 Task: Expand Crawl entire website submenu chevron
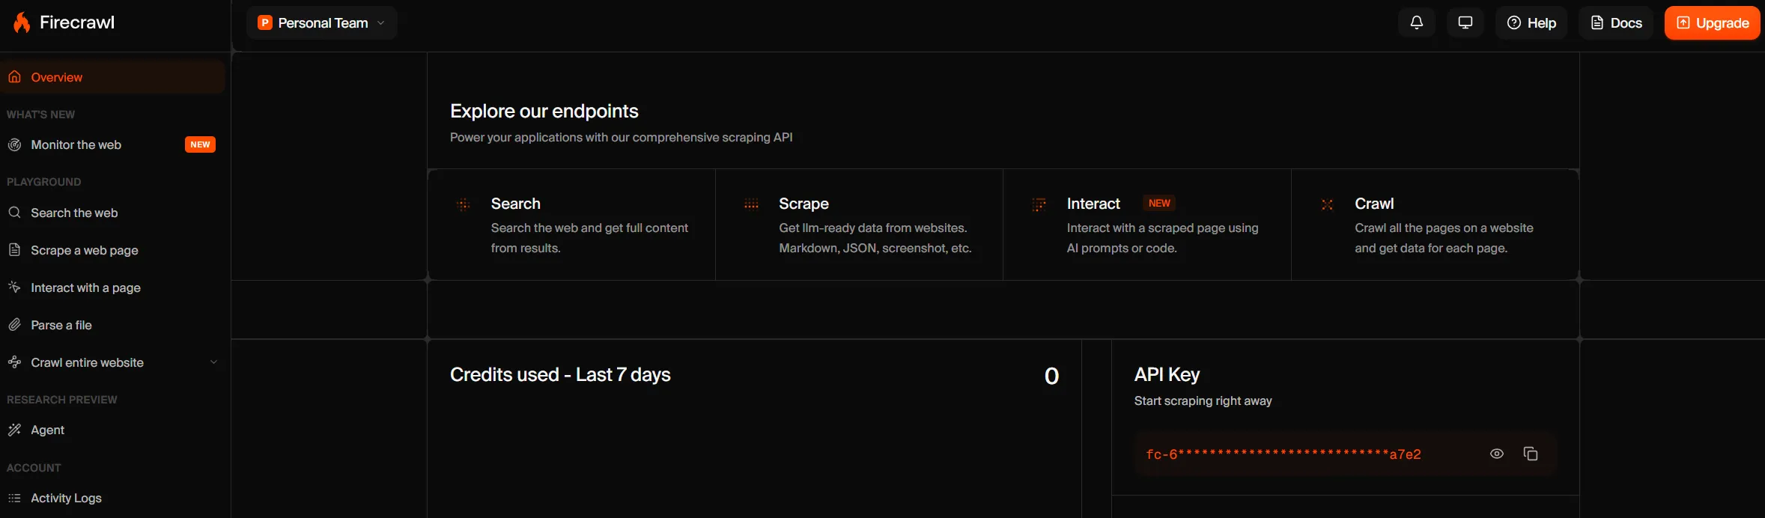click(x=213, y=362)
